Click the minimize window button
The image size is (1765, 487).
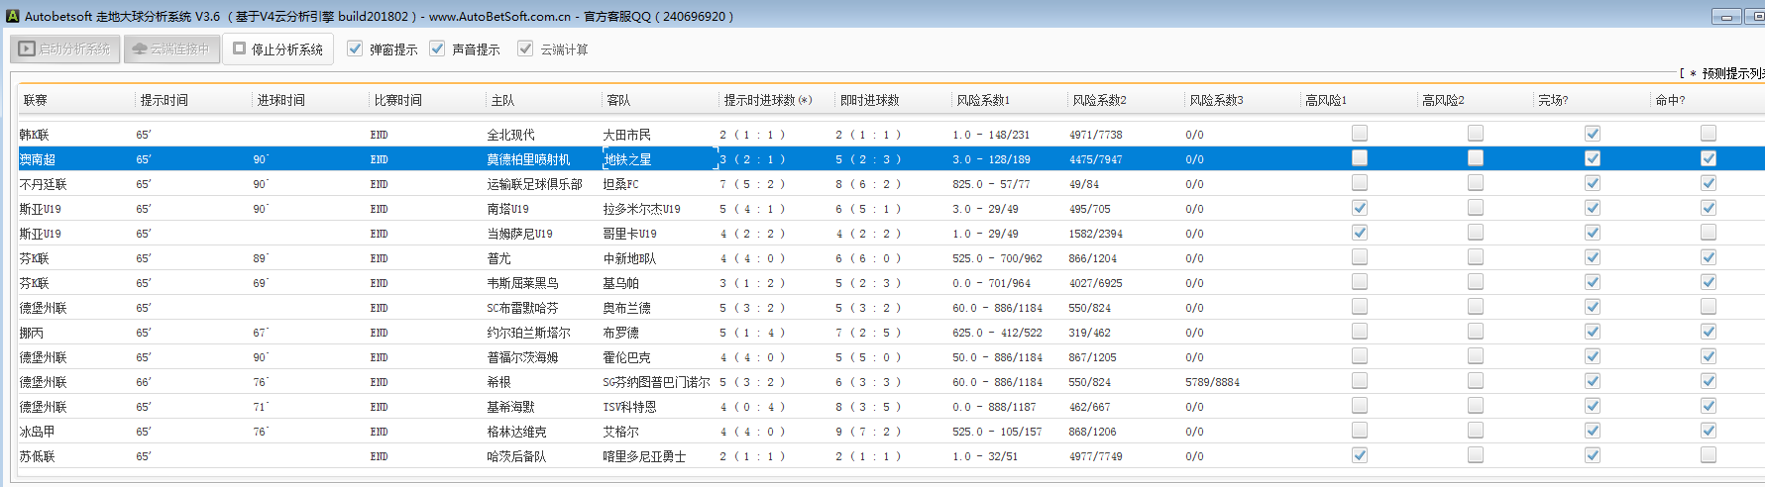point(1725,17)
